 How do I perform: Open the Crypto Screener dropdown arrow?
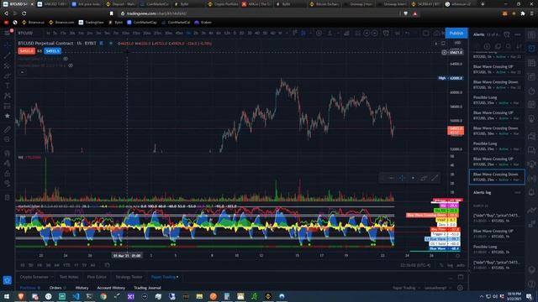(x=52, y=277)
